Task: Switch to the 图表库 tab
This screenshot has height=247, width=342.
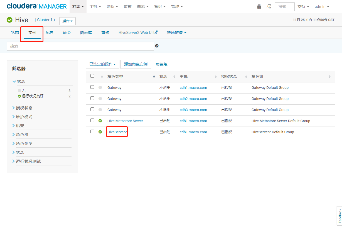Action: 86,32
